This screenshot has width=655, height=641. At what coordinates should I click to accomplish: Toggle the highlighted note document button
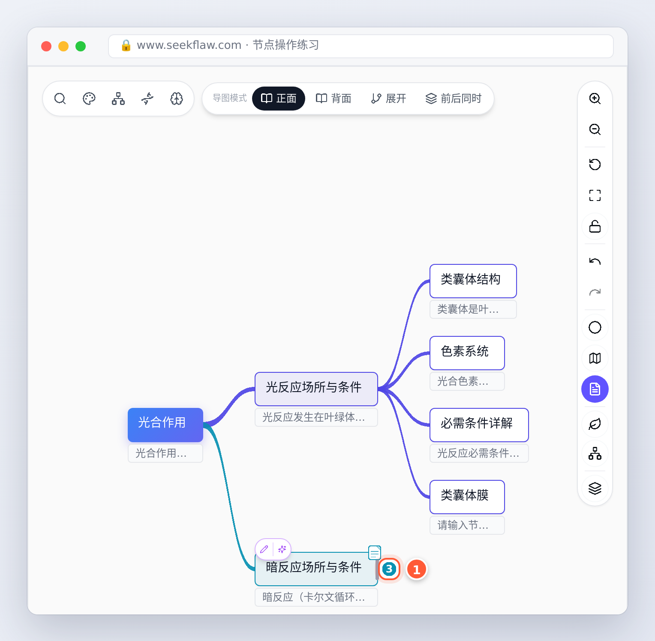[595, 389]
